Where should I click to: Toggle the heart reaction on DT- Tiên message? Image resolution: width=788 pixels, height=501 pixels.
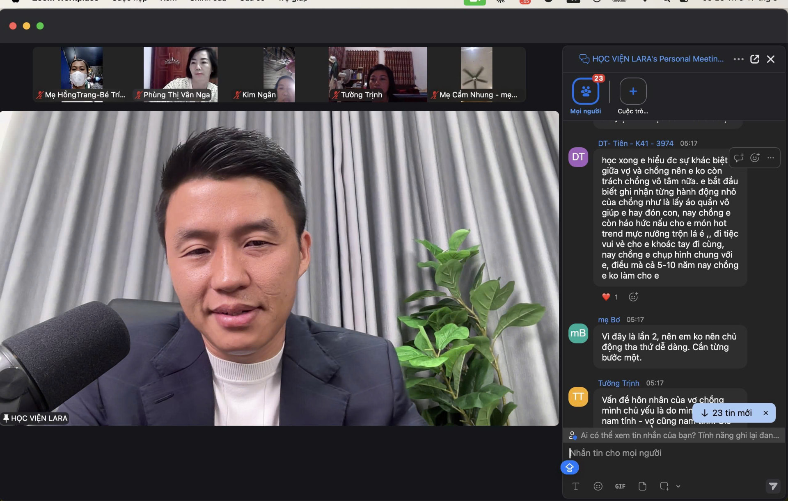(609, 297)
